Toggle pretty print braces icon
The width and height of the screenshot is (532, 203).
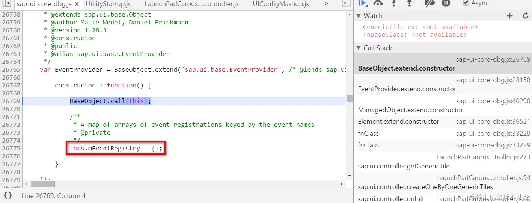pos(8,195)
